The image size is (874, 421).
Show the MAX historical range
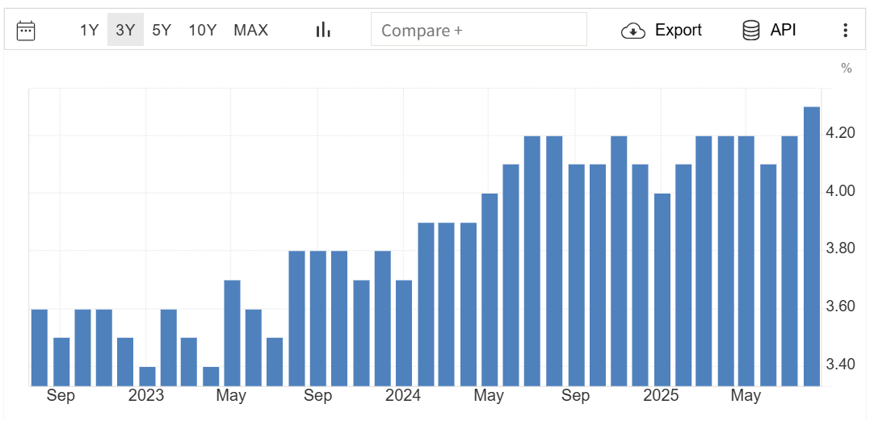click(250, 31)
